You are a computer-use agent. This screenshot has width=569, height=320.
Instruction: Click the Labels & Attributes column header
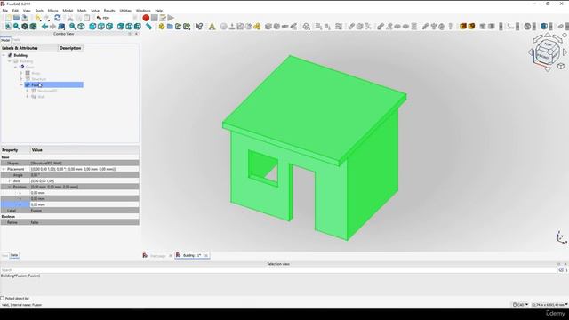[29, 48]
